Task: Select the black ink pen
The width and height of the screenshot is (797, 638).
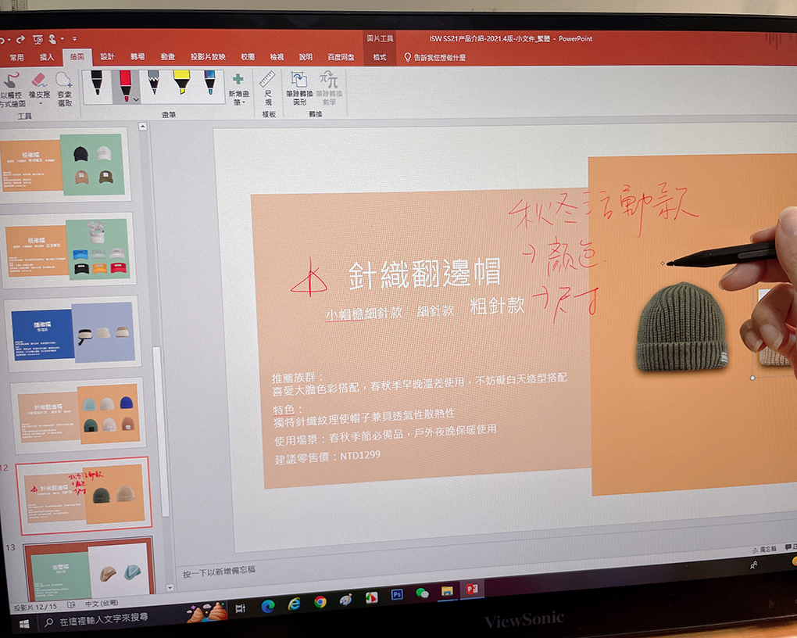Action: pyautogui.click(x=95, y=83)
